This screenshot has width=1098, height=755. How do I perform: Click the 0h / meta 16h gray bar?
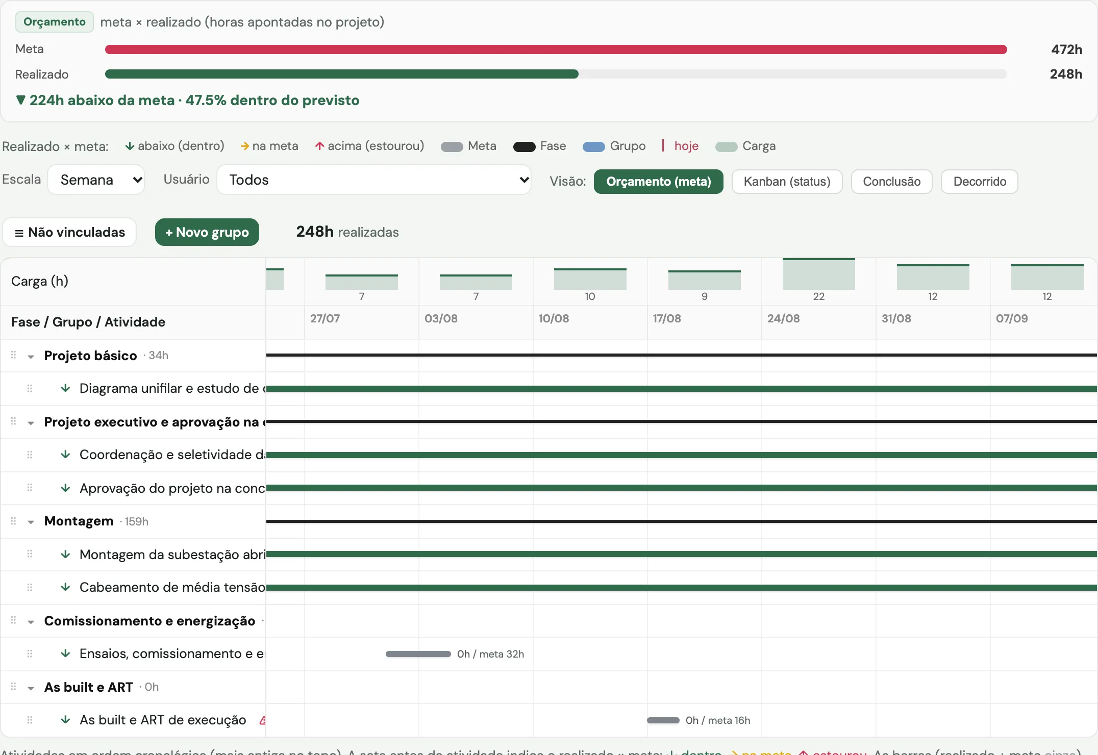pyautogui.click(x=663, y=720)
